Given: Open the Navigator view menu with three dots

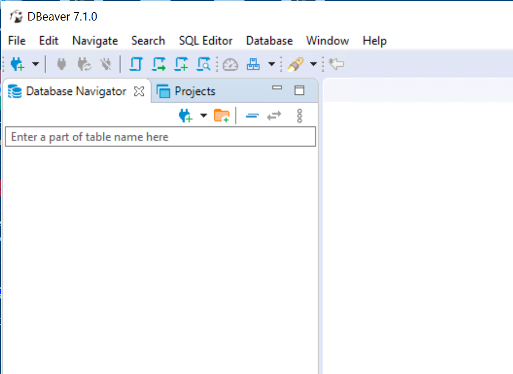Looking at the screenshot, I should [300, 115].
